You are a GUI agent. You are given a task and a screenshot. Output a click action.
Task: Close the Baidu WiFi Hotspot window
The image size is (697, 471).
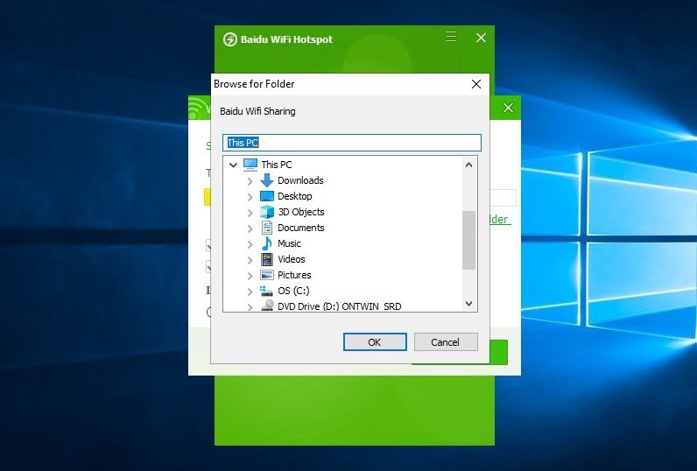click(x=481, y=38)
